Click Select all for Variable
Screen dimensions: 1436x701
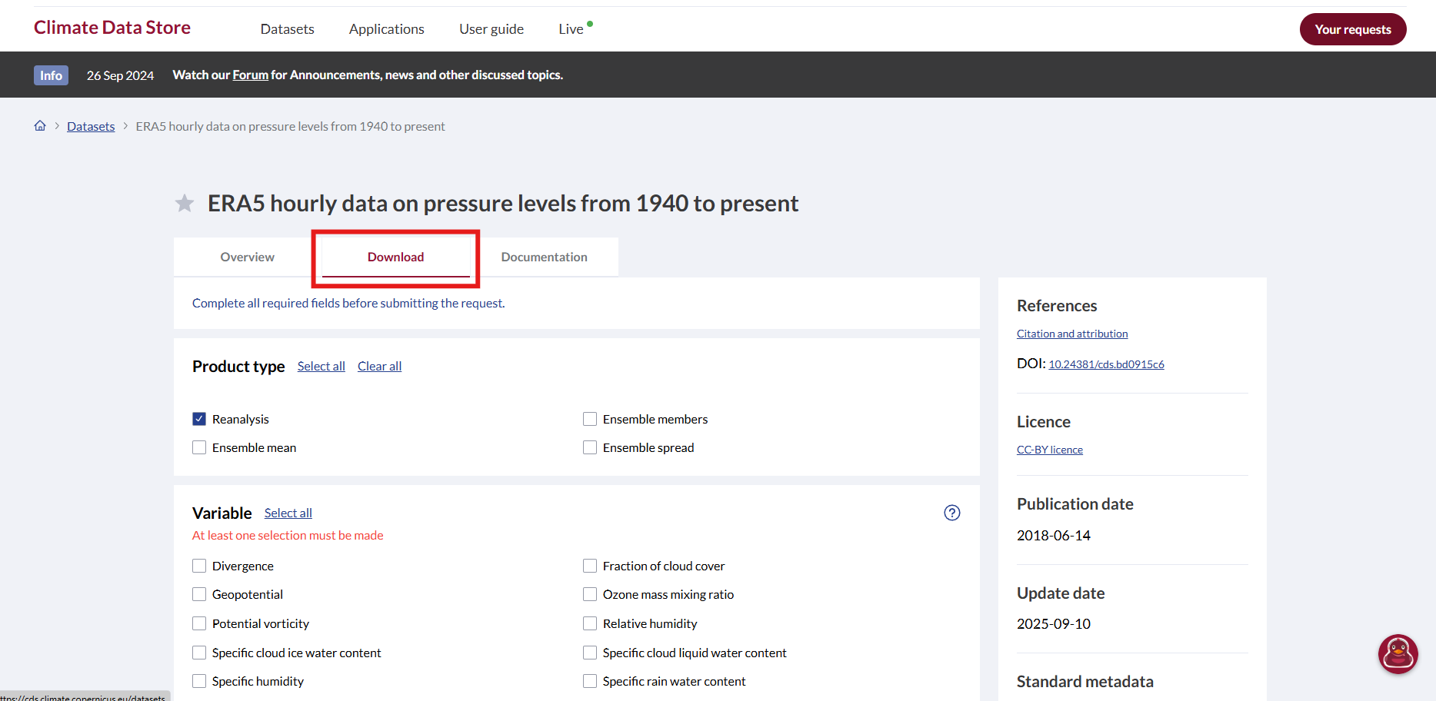pyautogui.click(x=288, y=513)
